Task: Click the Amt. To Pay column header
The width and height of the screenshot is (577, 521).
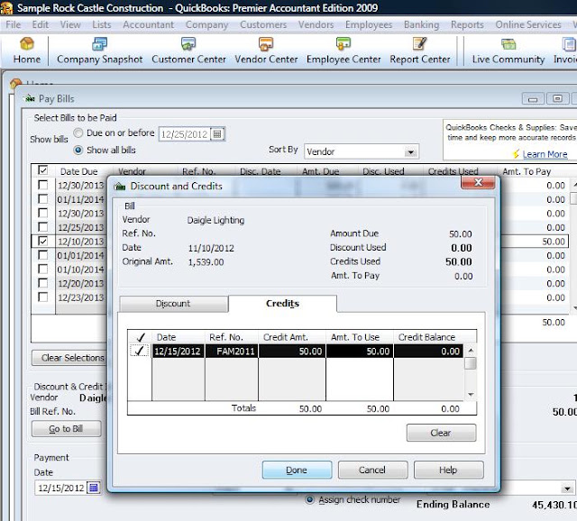Action: coord(527,171)
